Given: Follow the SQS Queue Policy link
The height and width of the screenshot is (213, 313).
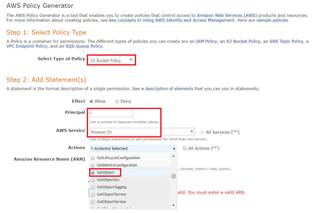Looking at the screenshot, I should 84,46.
